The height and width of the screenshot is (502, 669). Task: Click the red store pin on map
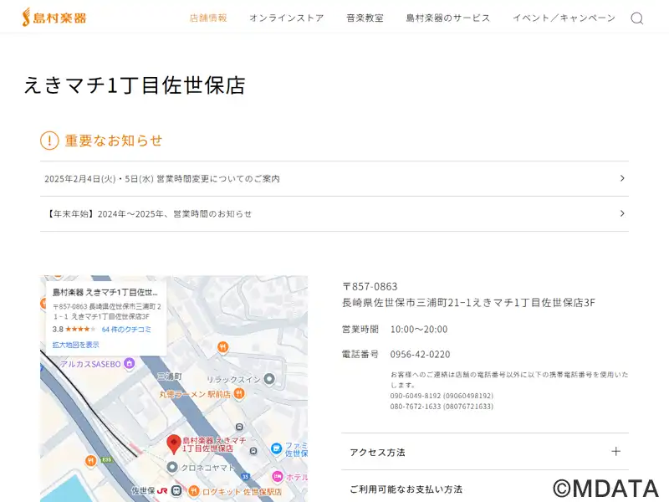pyautogui.click(x=173, y=444)
